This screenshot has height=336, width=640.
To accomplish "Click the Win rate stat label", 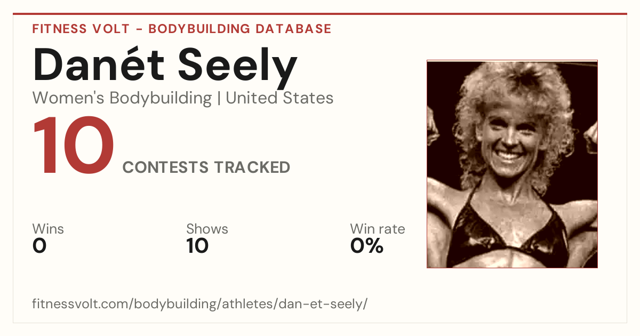I will pyautogui.click(x=378, y=229).
